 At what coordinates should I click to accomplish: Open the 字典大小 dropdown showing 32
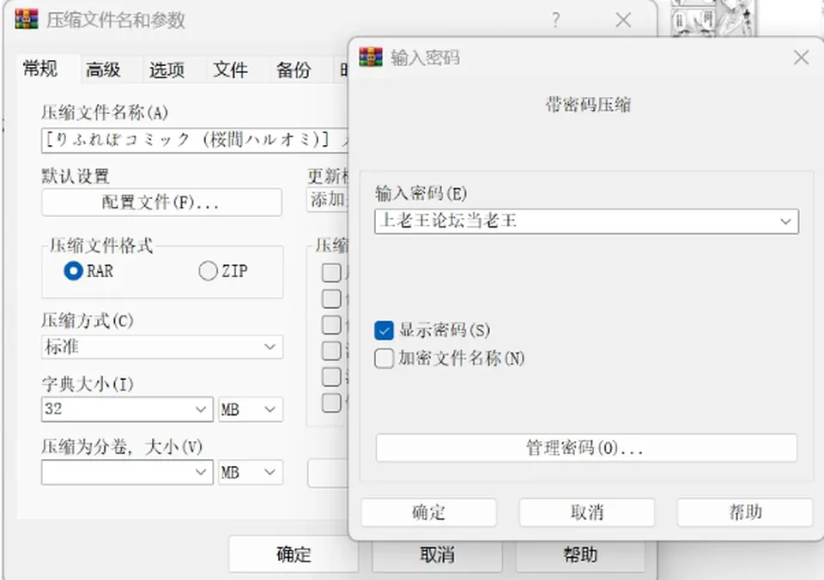click(x=127, y=409)
